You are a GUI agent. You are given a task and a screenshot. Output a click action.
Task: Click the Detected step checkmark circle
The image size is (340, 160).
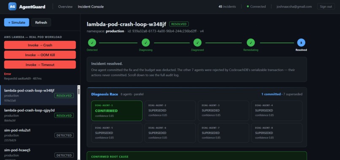pos(92,43)
